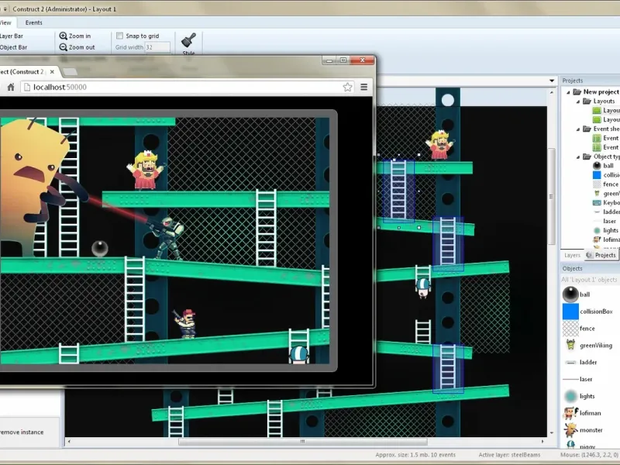Switch to the Layers panel tab

click(x=572, y=256)
